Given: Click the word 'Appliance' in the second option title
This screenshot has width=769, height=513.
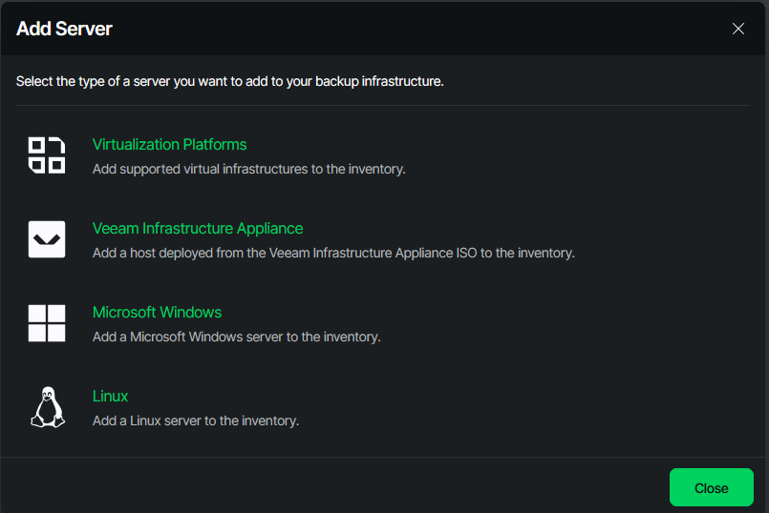Looking at the screenshot, I should pos(267,229).
